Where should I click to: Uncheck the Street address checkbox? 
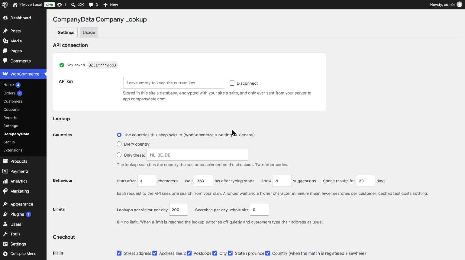click(119, 253)
